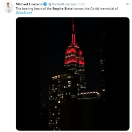This screenshot has width=132, height=132.
Task: Open the @MichaelEmerson handle link
Action: (62, 4)
